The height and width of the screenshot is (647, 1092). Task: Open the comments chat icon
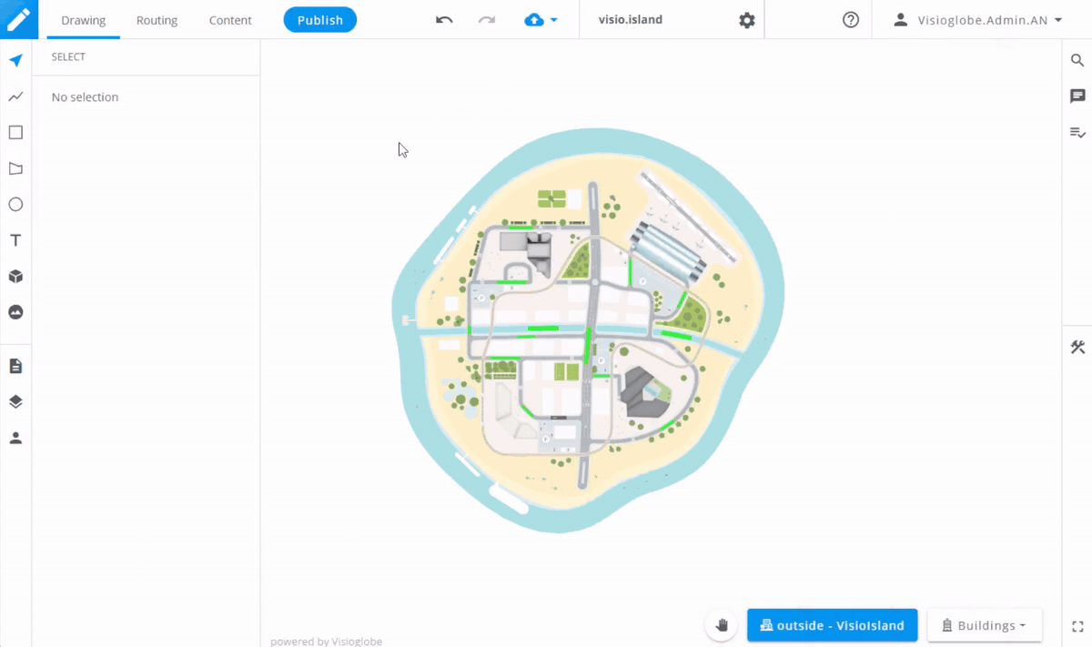(x=1077, y=96)
